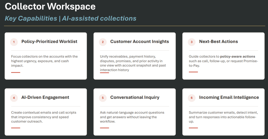The width and height of the screenshot is (268, 139).
Task: Click the bold 'policy-aware actions' phrase
Action: (x=238, y=57)
